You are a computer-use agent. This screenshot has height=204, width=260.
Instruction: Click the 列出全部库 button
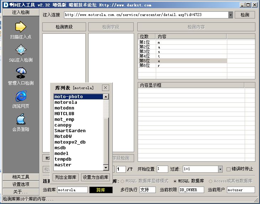point(65,177)
